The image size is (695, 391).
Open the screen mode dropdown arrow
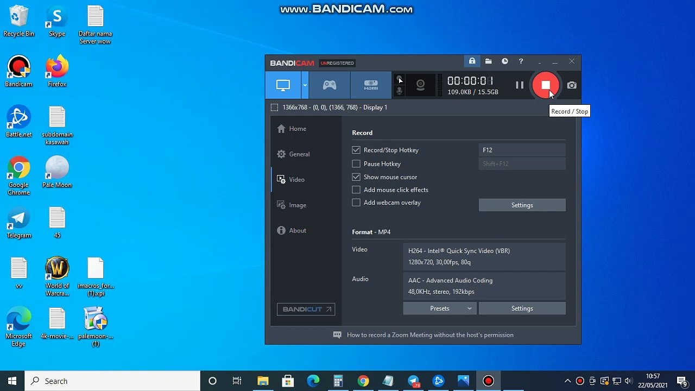pyautogui.click(x=305, y=85)
